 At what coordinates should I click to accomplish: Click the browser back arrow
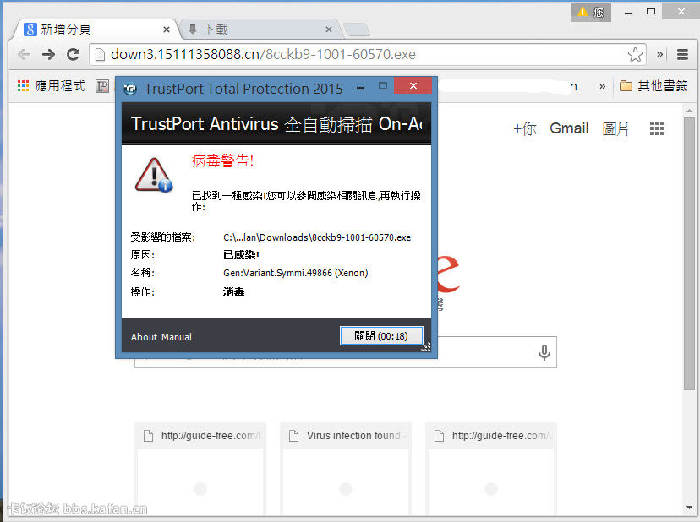coord(24,54)
